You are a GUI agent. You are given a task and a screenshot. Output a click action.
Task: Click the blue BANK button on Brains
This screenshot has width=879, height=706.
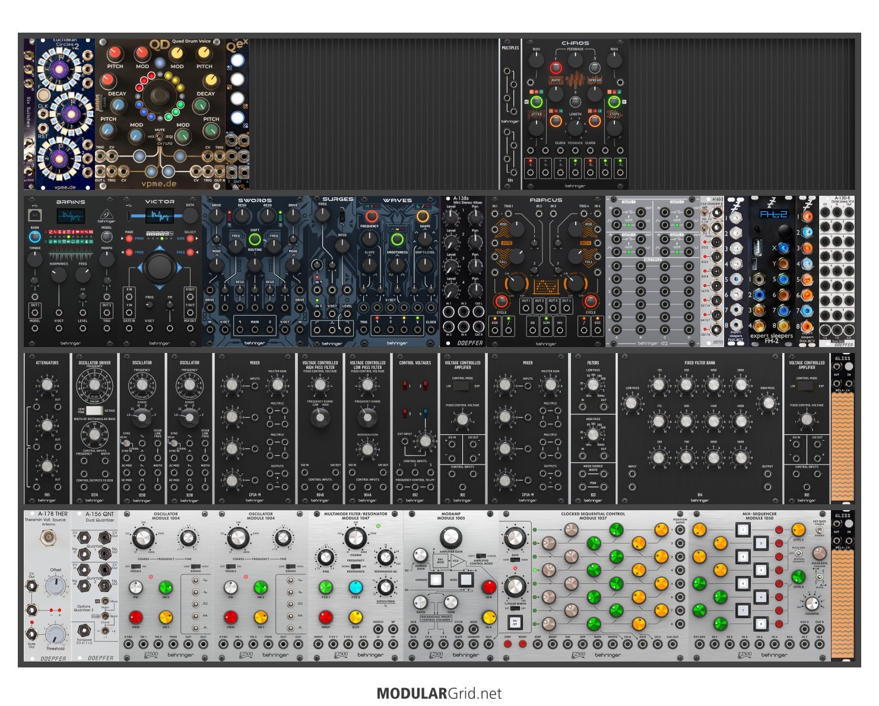(35, 236)
